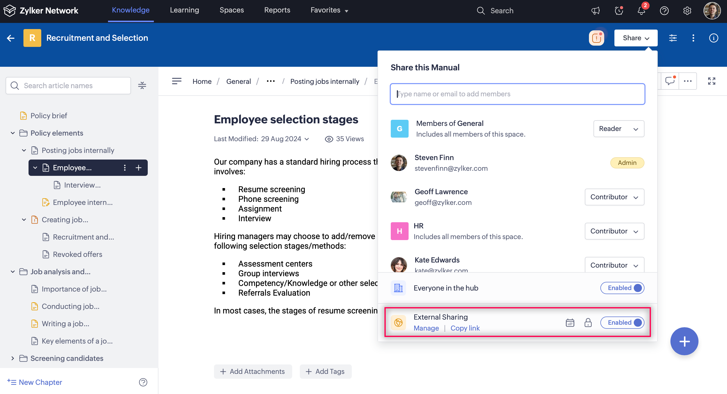The width and height of the screenshot is (727, 394).
Task: Open manual preferences sliders icon
Action: (673, 38)
